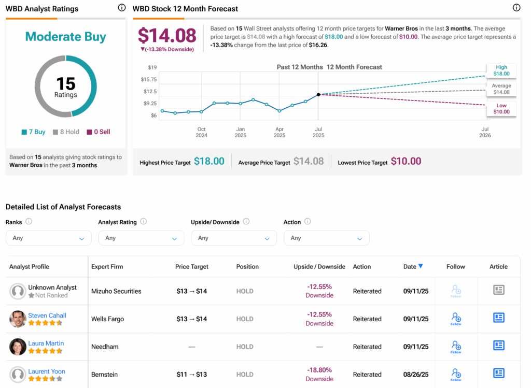Follow the Mizuho Securities unknown analyst
531x388 pixels.
click(456, 291)
